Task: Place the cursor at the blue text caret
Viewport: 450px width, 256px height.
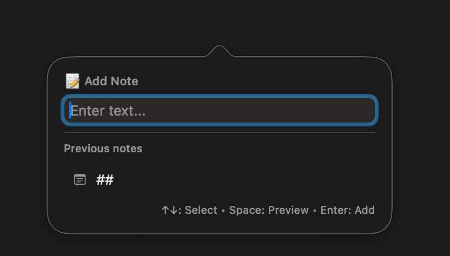Action: pos(70,111)
